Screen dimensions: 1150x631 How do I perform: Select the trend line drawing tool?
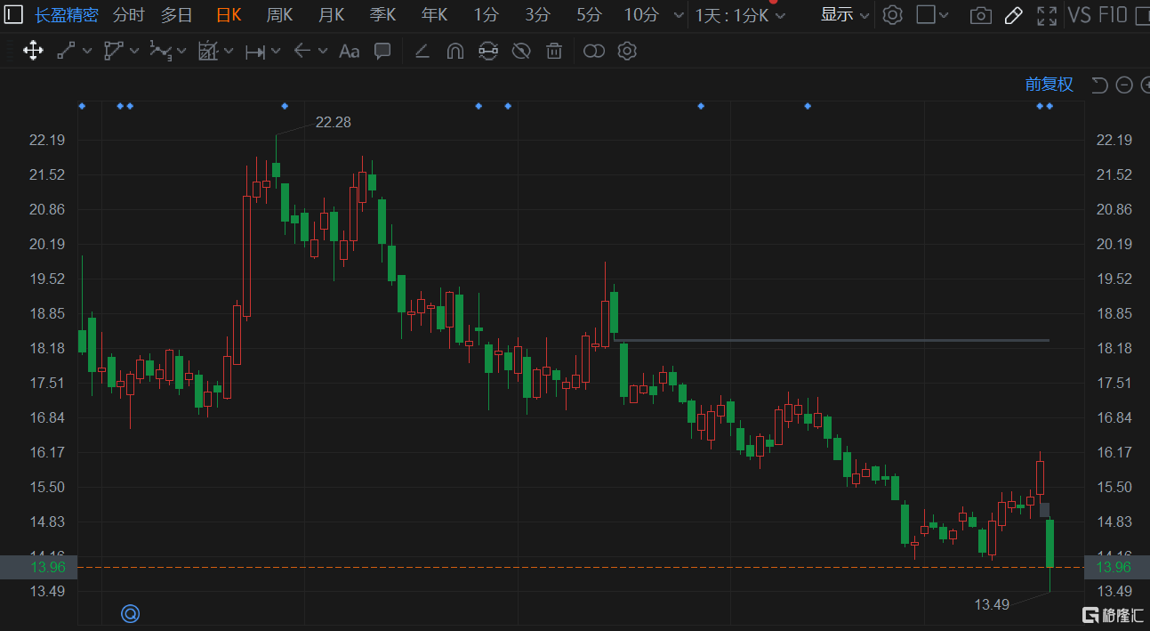(x=67, y=51)
